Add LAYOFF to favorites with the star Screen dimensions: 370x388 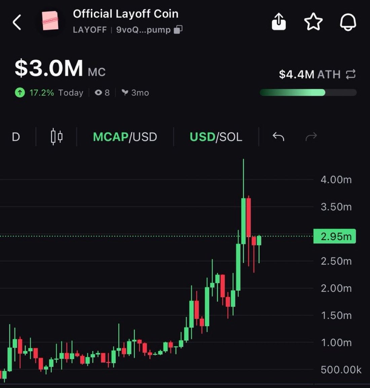tap(313, 22)
